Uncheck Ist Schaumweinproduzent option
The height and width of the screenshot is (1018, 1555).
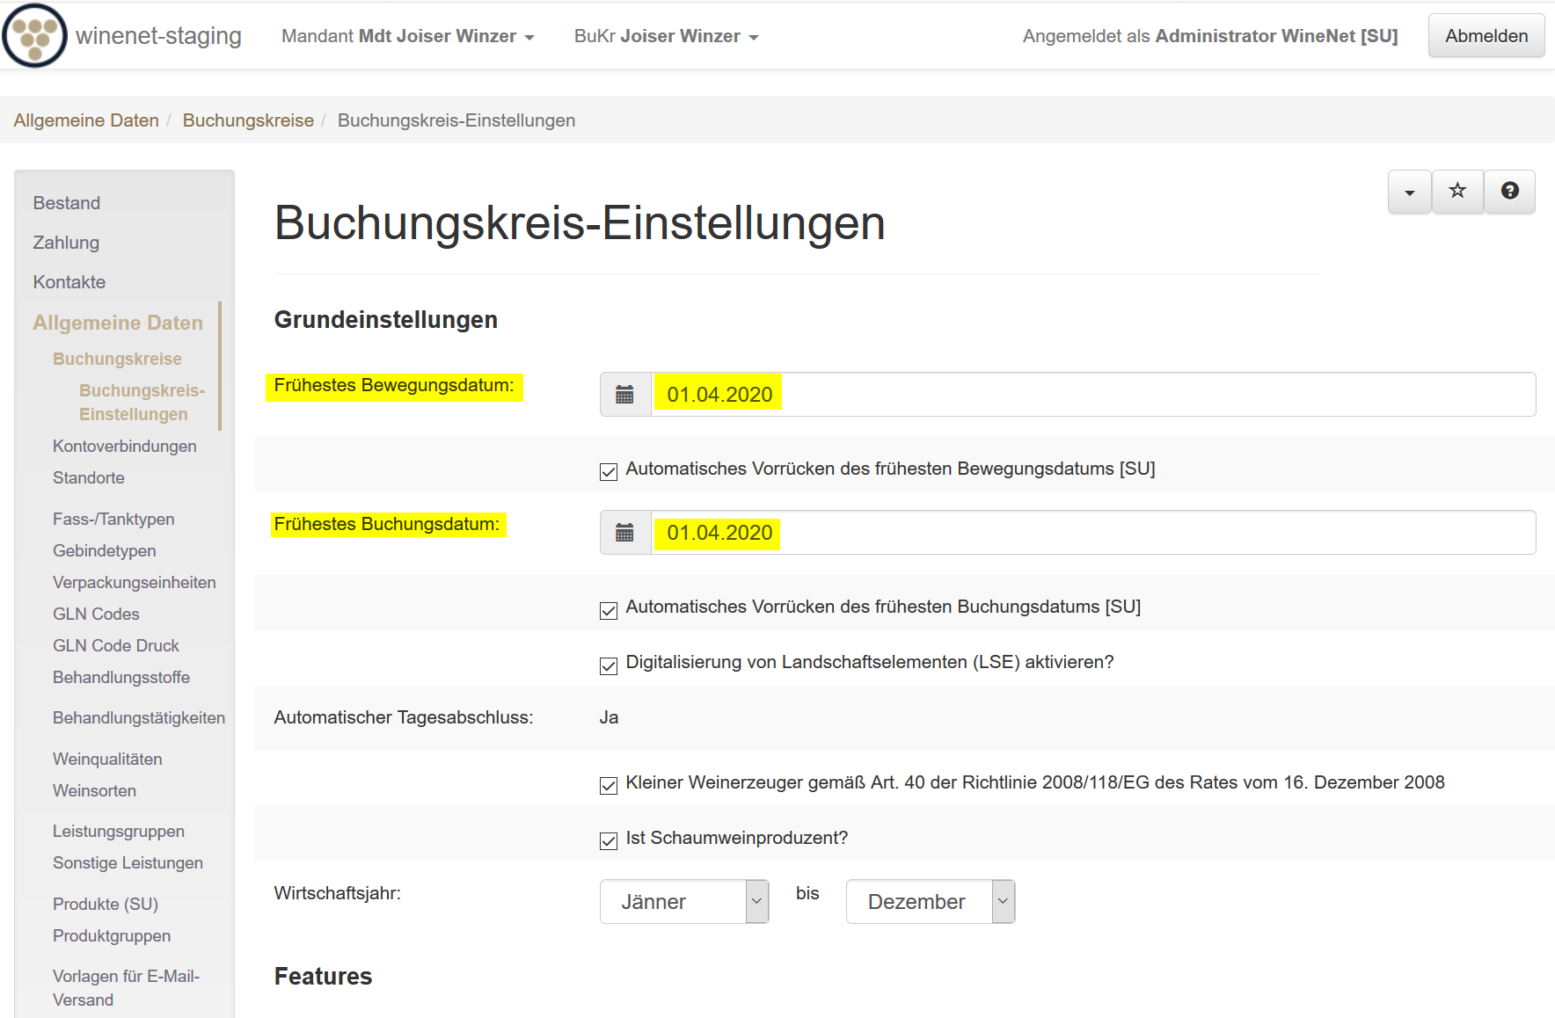point(609,840)
